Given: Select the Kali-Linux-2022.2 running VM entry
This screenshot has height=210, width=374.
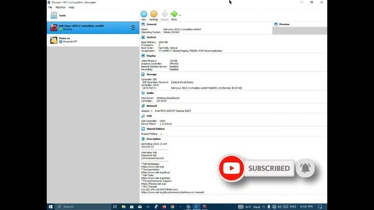Looking at the screenshot, I should coord(93,27).
